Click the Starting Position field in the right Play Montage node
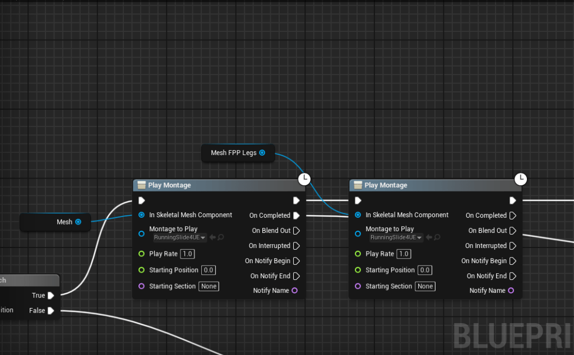Image resolution: width=574 pixels, height=355 pixels. [425, 270]
